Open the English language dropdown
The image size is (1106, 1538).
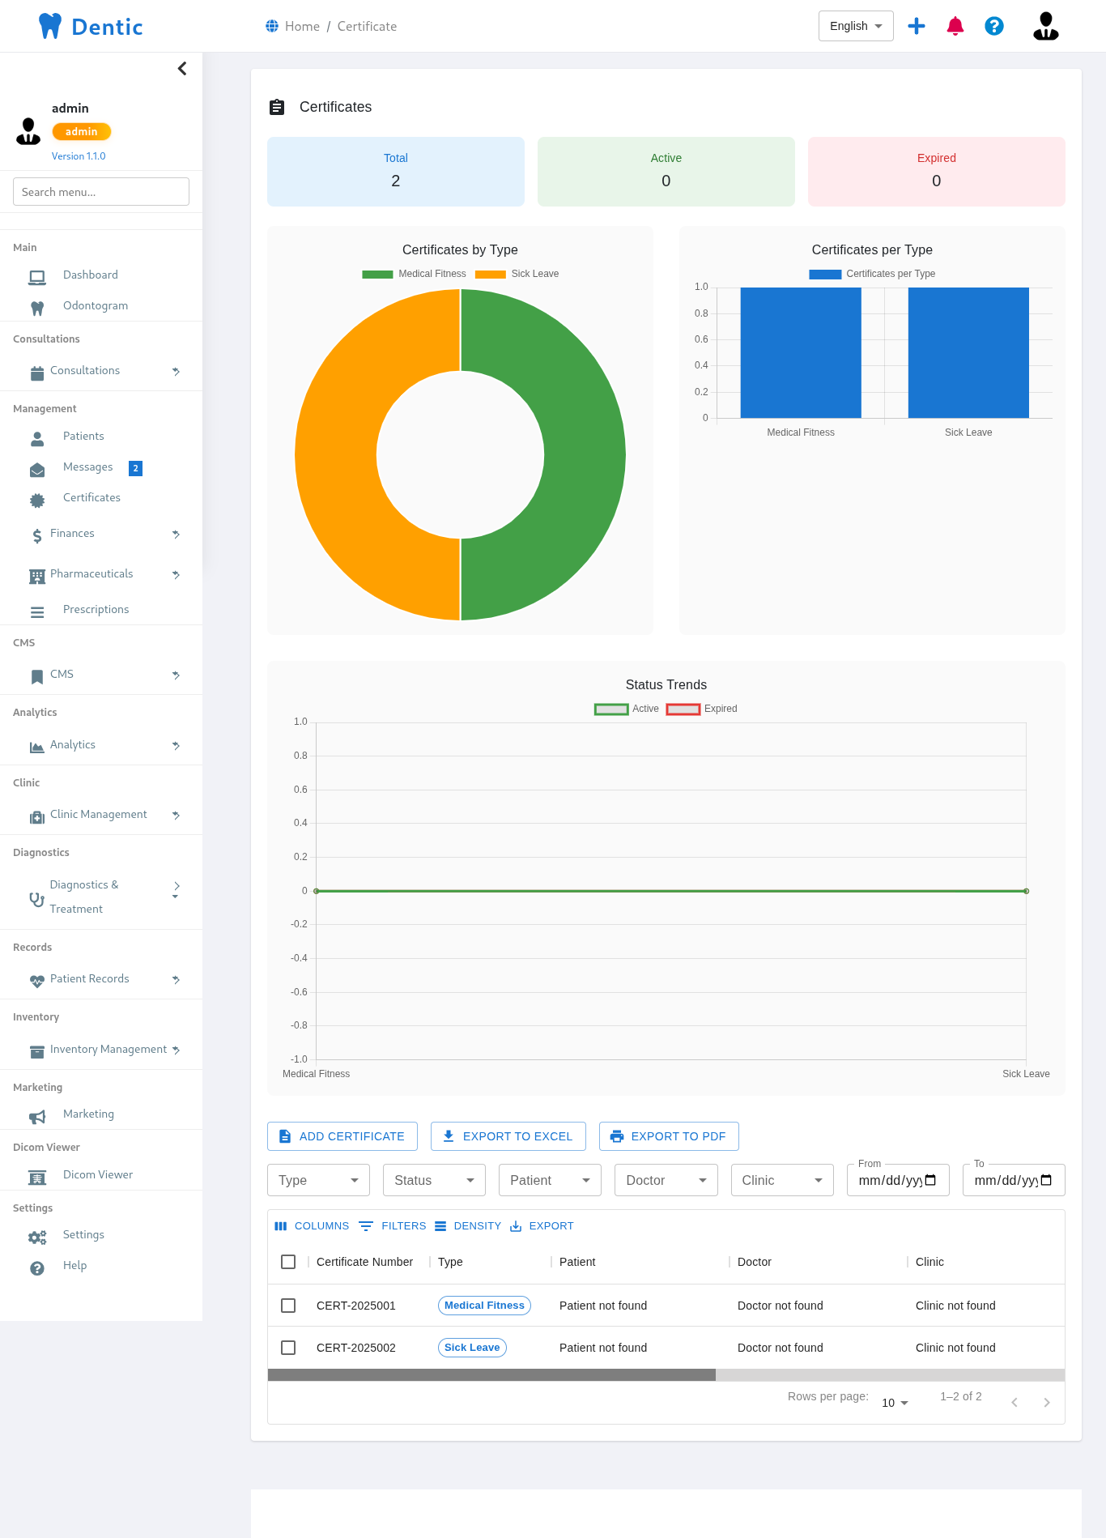[855, 26]
